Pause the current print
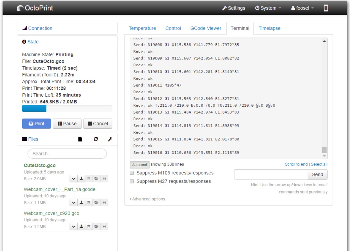The width and height of the screenshot is (350, 251). [67, 124]
